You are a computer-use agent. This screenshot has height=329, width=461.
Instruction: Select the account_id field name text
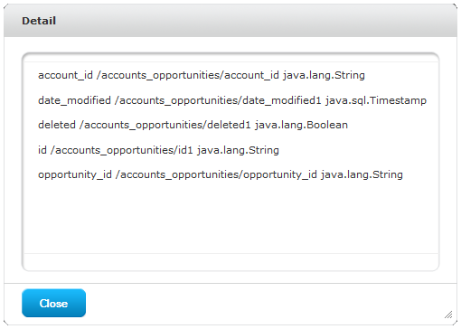(x=65, y=75)
